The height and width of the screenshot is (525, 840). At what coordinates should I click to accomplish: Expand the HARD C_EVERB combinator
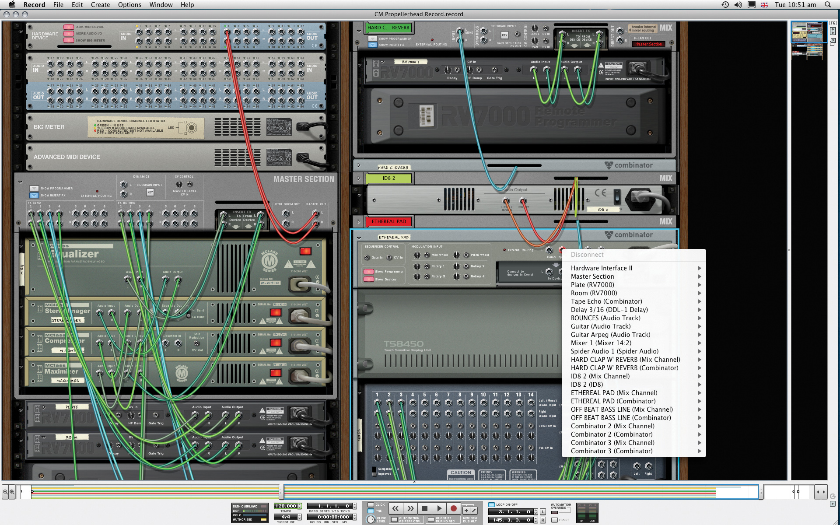tap(359, 165)
